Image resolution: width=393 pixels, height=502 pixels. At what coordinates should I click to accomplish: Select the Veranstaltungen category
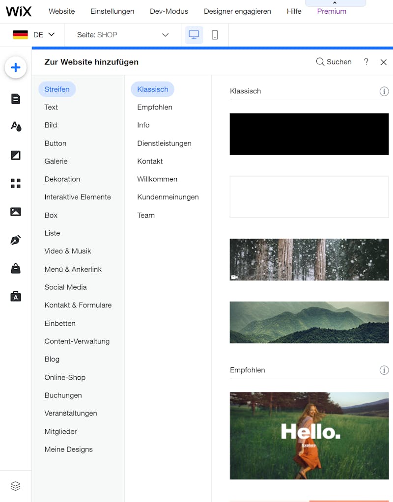click(70, 414)
